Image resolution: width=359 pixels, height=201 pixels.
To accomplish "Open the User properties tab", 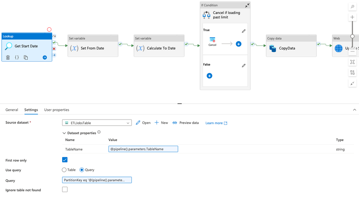I will (x=57, y=110).
